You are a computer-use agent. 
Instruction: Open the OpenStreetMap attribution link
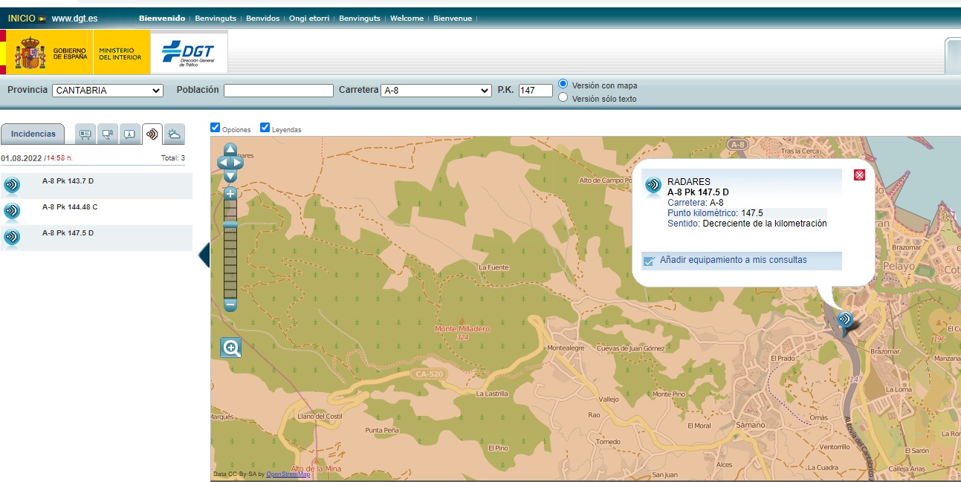pos(288,474)
